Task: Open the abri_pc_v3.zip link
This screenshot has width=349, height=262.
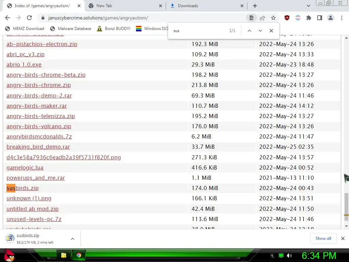Action: [25, 54]
